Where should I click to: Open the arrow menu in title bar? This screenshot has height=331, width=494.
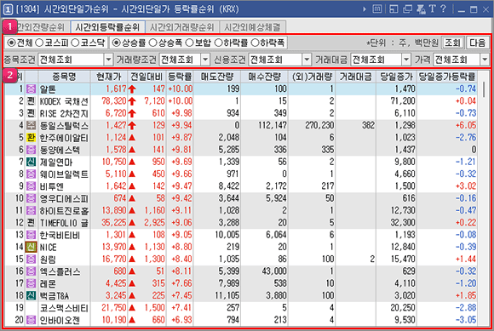[x=365, y=9]
